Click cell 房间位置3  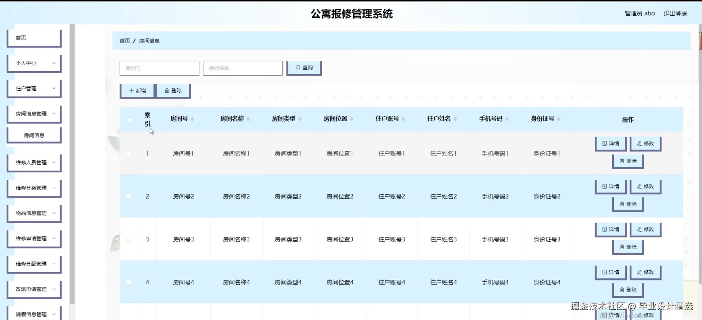click(x=340, y=240)
